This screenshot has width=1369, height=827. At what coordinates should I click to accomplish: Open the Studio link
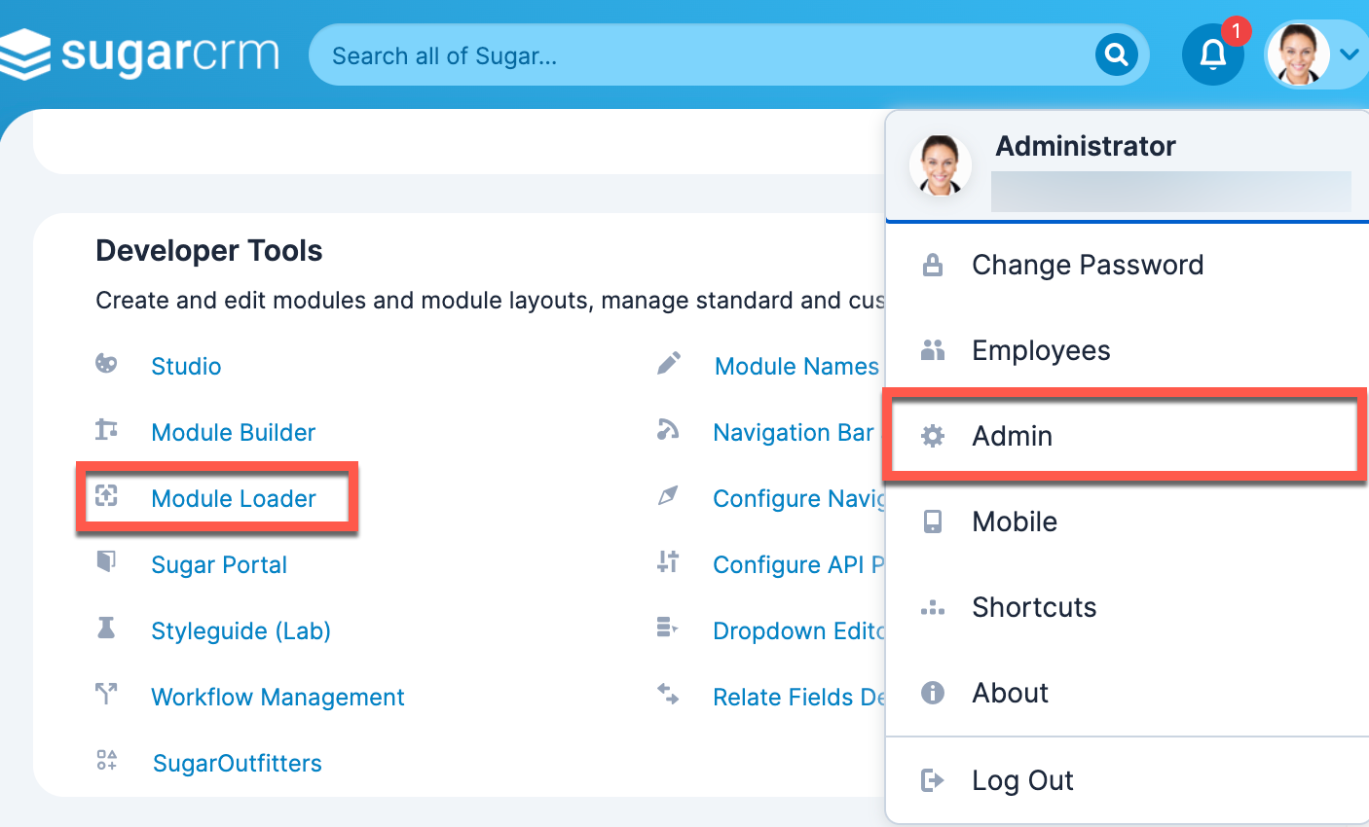[x=186, y=366]
